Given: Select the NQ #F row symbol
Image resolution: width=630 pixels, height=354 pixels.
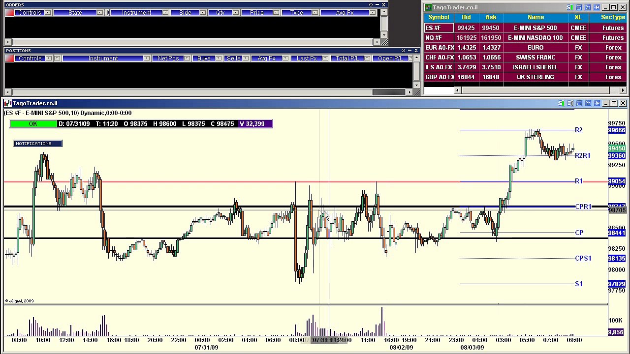Looking at the screenshot, I should pyautogui.click(x=439, y=38).
